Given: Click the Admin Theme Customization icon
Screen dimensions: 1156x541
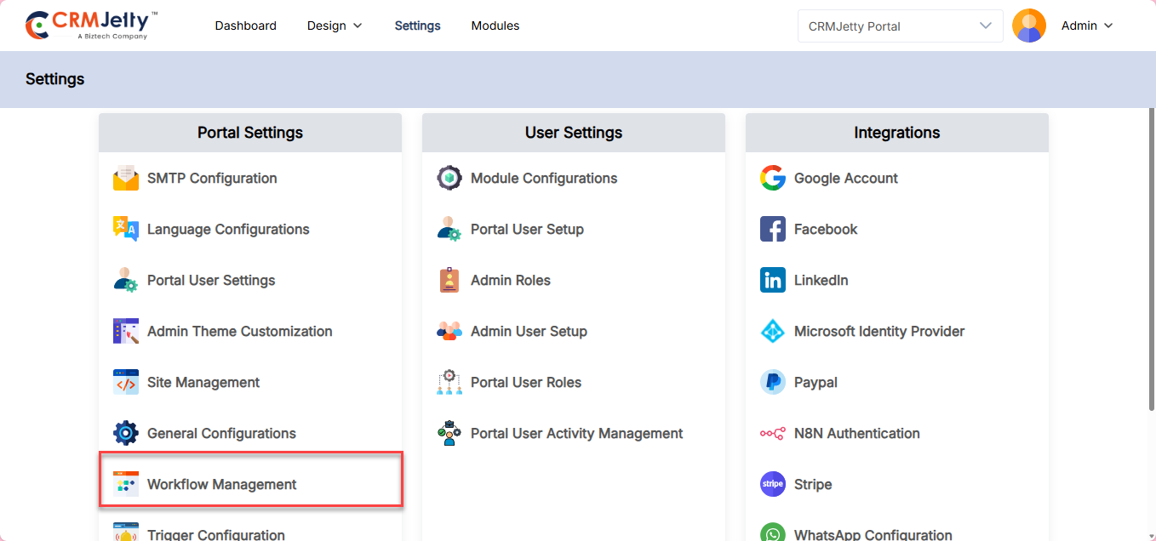Looking at the screenshot, I should (126, 332).
